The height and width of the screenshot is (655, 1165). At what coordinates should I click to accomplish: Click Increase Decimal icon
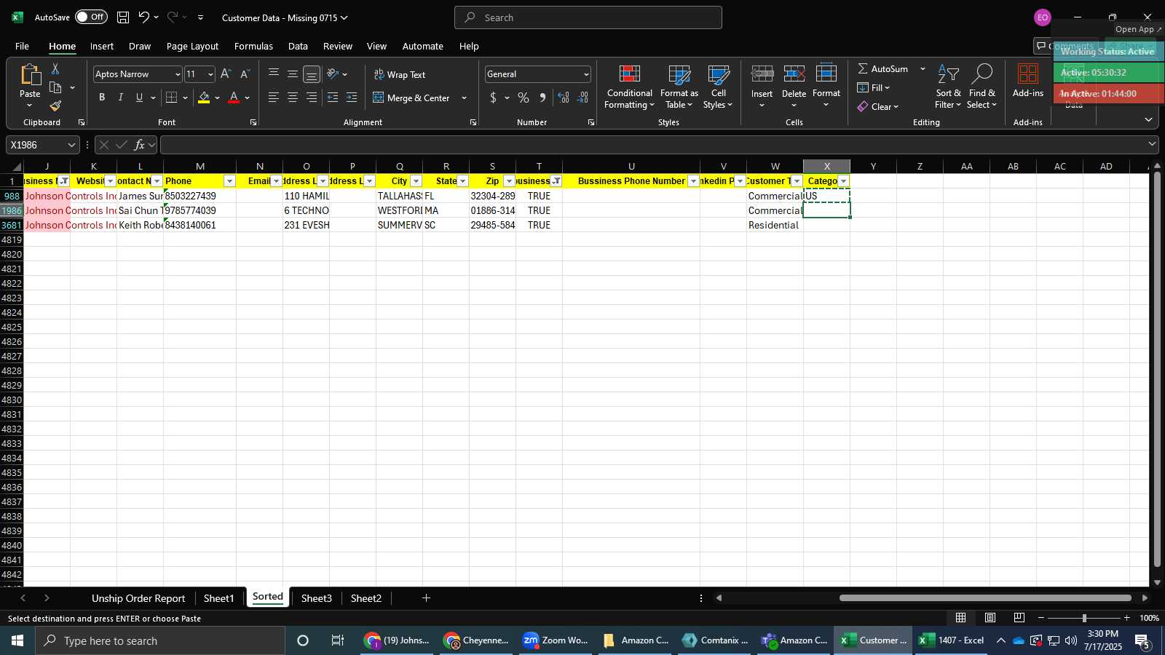click(x=564, y=98)
